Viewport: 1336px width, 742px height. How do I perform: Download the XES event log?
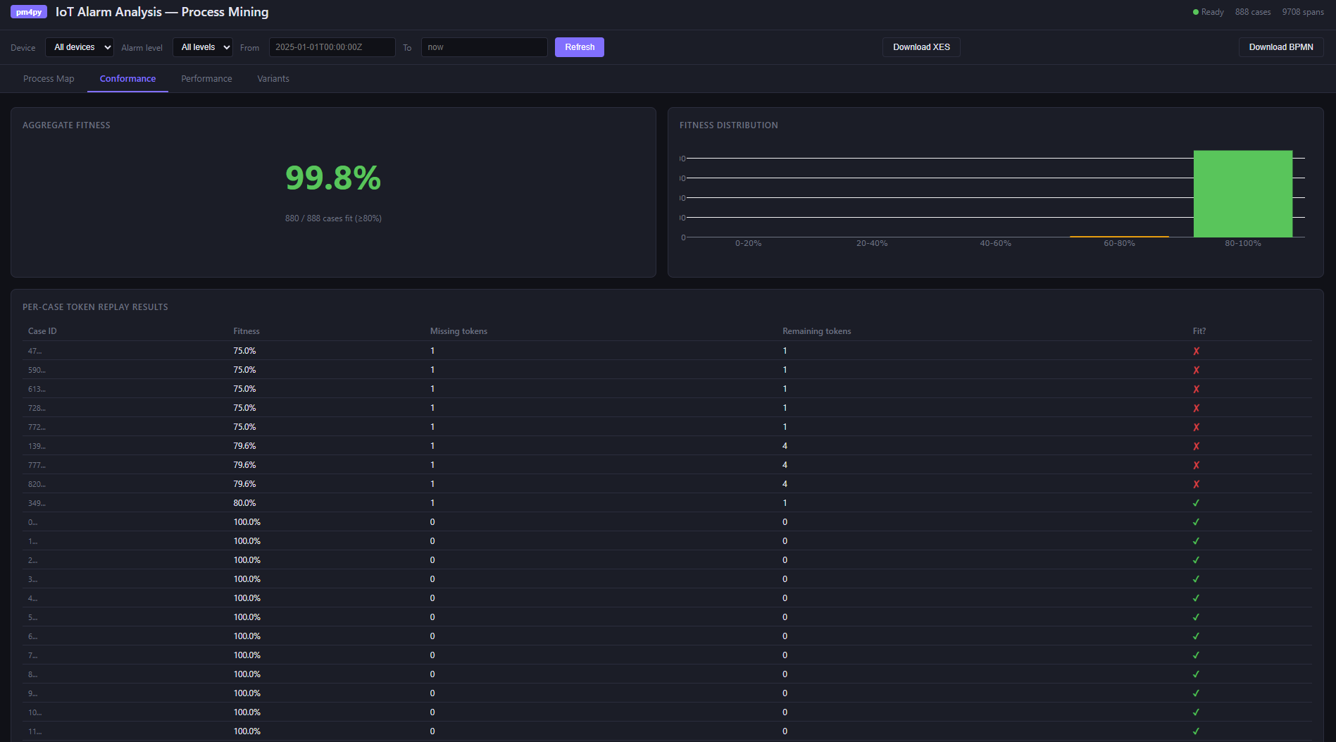[x=921, y=47]
